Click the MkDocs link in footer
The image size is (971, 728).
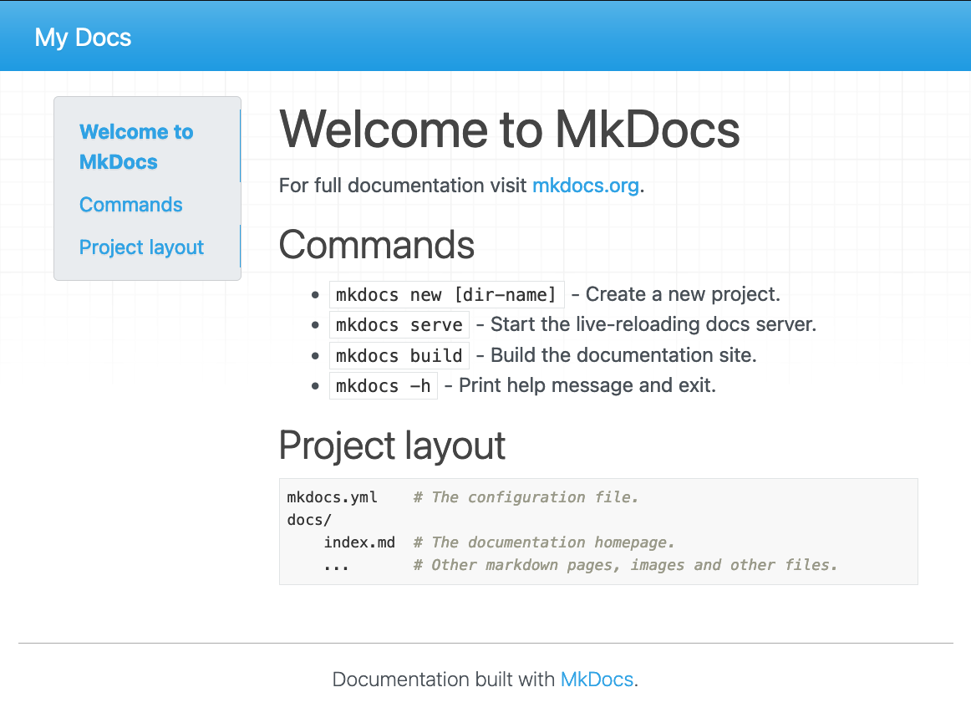tap(596, 680)
